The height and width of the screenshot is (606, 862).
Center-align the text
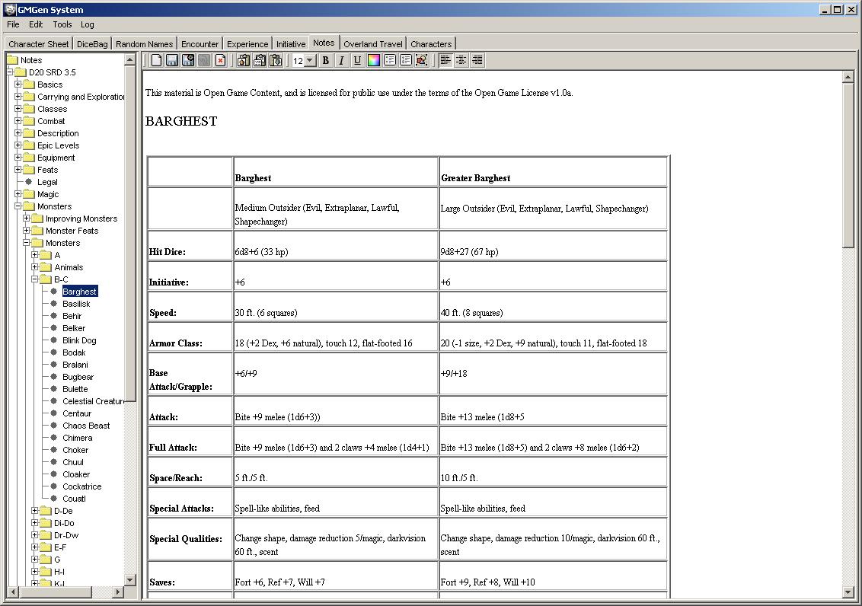[x=461, y=60]
